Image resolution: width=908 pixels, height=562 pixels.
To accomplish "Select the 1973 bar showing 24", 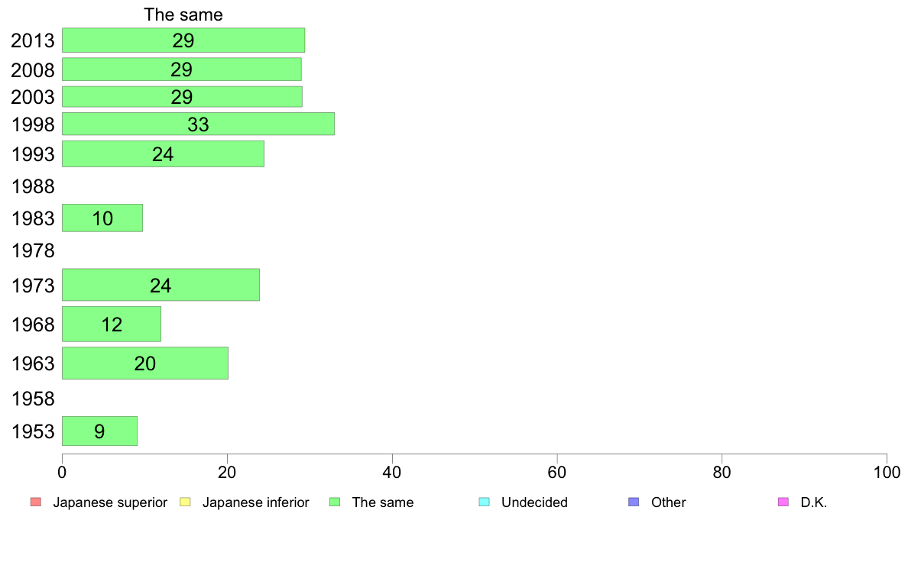I will (161, 285).
